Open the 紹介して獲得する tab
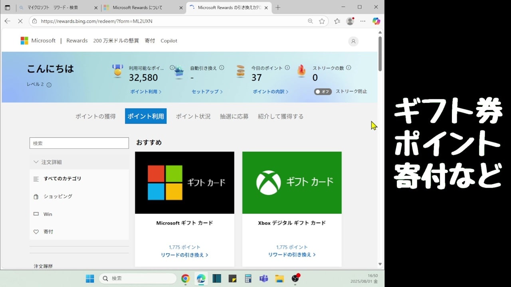This screenshot has width=511, height=287. (x=281, y=116)
